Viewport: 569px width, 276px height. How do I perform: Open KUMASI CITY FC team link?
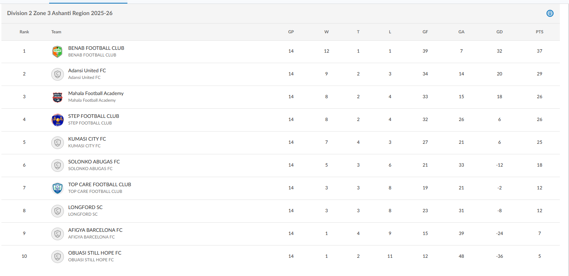coord(87,139)
